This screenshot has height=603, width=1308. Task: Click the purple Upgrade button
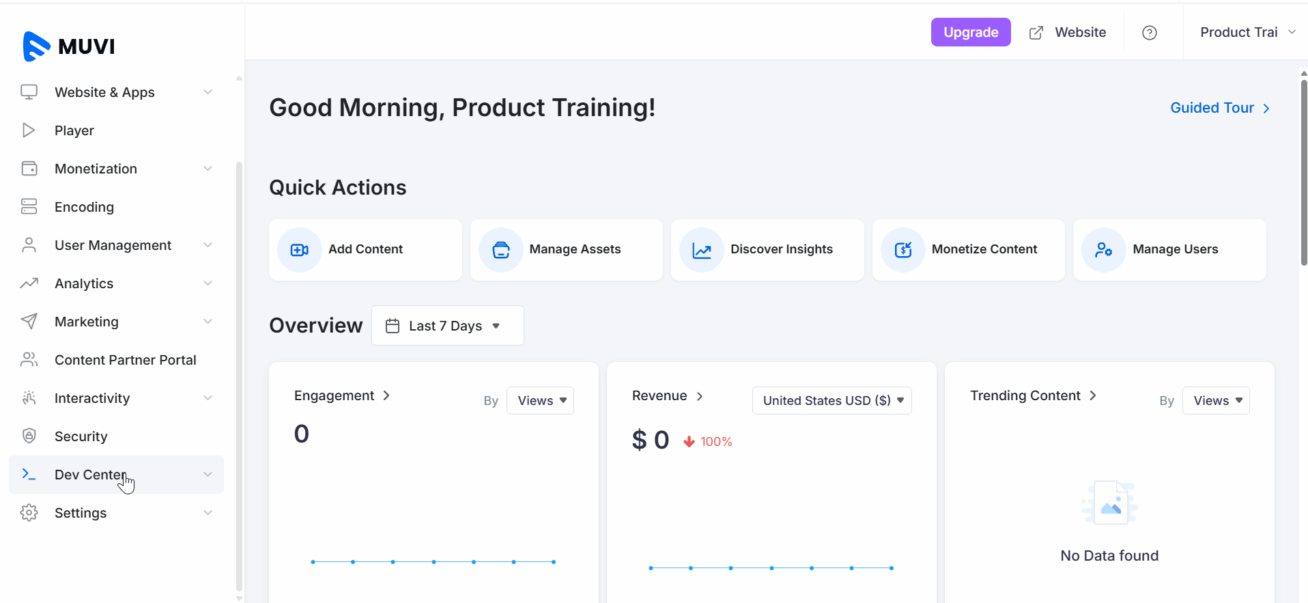[x=970, y=33]
